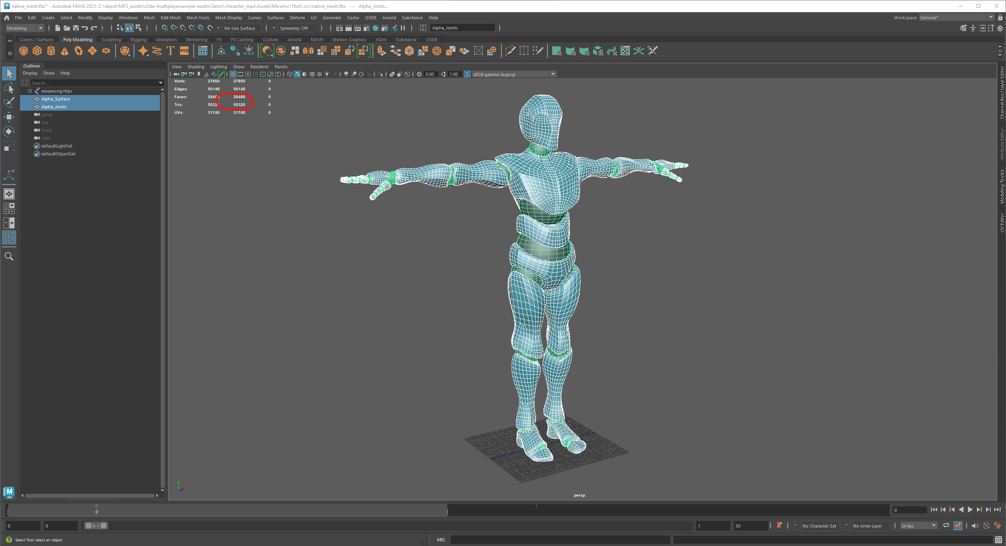Click the Freeze Transformations snowflake icon
Image resolution: width=1006 pixels, height=546 pixels.
[x=249, y=51]
